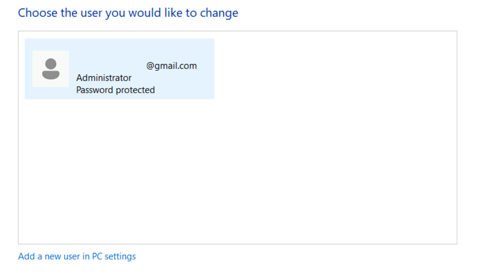Open PC settings via the new user link
Screen dimensions: 482x275
77,256
